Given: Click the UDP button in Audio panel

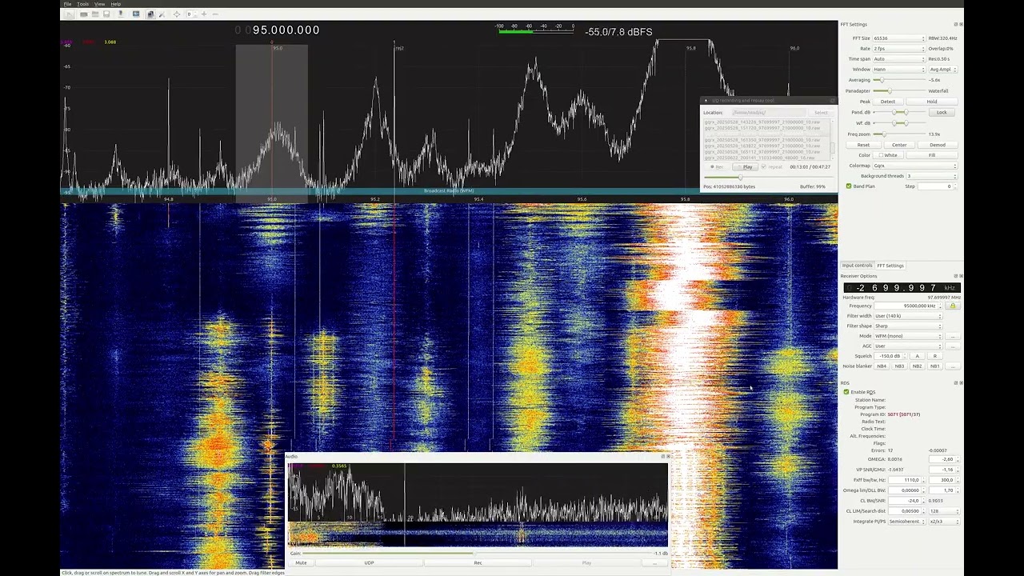Looking at the screenshot, I should pyautogui.click(x=369, y=562).
